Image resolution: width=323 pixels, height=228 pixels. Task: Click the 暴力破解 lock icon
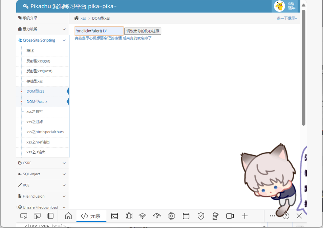[20, 29]
